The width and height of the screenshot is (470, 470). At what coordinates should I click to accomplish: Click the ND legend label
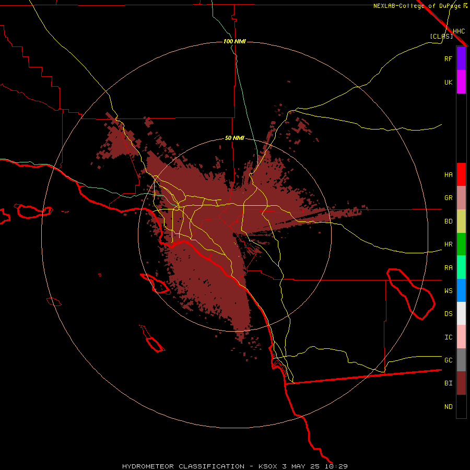[448, 407]
